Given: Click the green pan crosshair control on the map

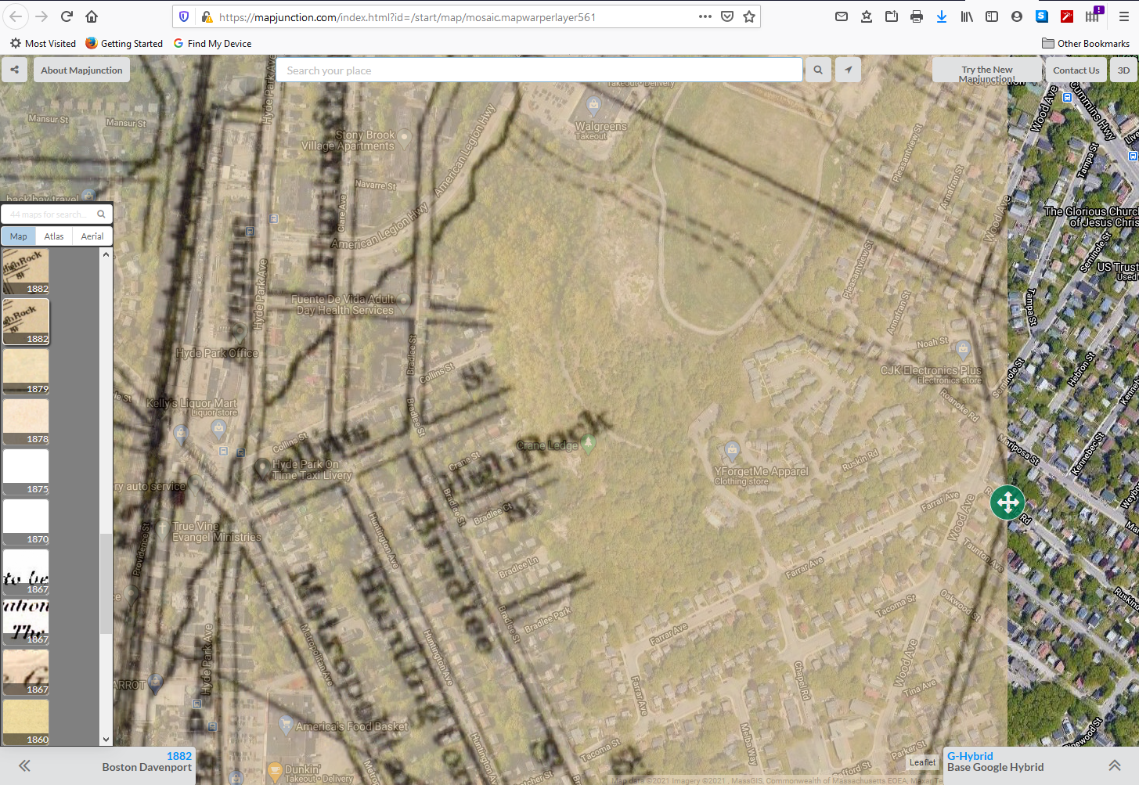Looking at the screenshot, I should click(x=1007, y=502).
